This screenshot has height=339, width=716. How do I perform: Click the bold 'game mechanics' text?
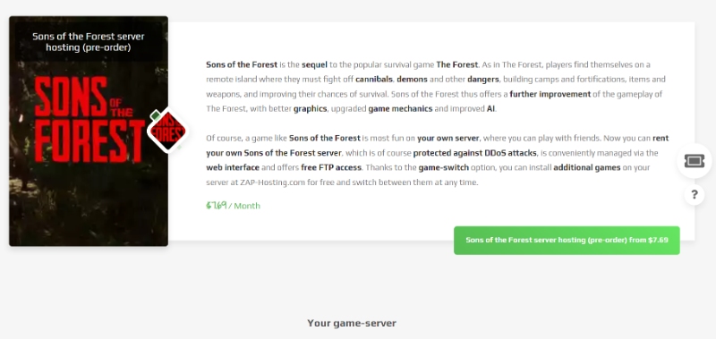coord(400,109)
